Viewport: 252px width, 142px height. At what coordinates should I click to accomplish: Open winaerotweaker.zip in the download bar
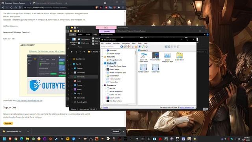(14, 131)
